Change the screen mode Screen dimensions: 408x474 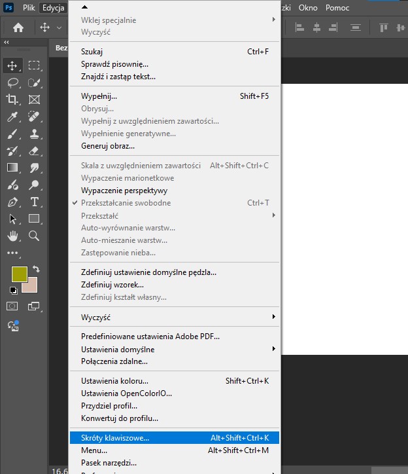(33, 306)
